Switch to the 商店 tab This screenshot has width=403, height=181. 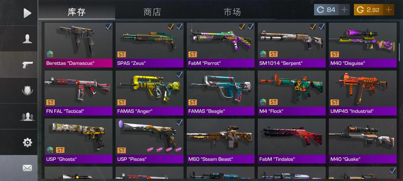152,12
